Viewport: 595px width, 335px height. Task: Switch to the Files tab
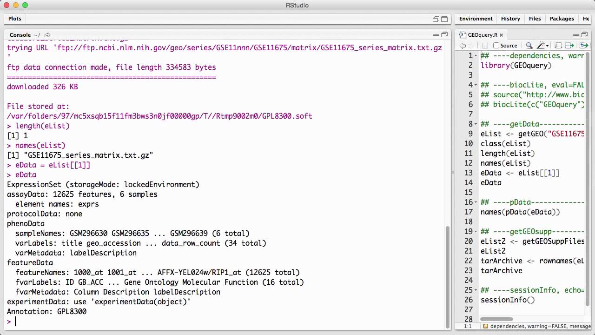click(535, 19)
